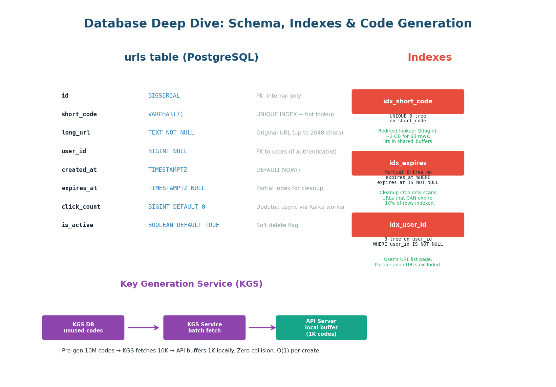Click the BIGSERIAL type label
The image size is (556, 387).
pos(164,96)
